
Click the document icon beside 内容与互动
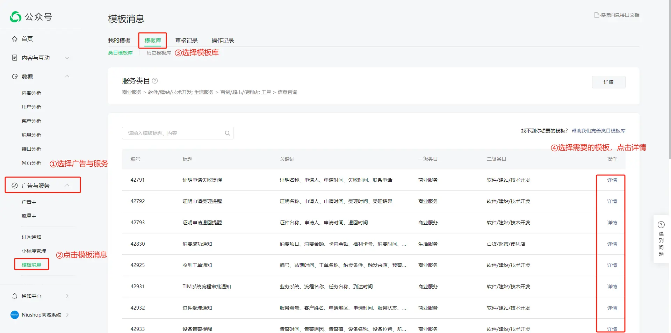tap(15, 58)
